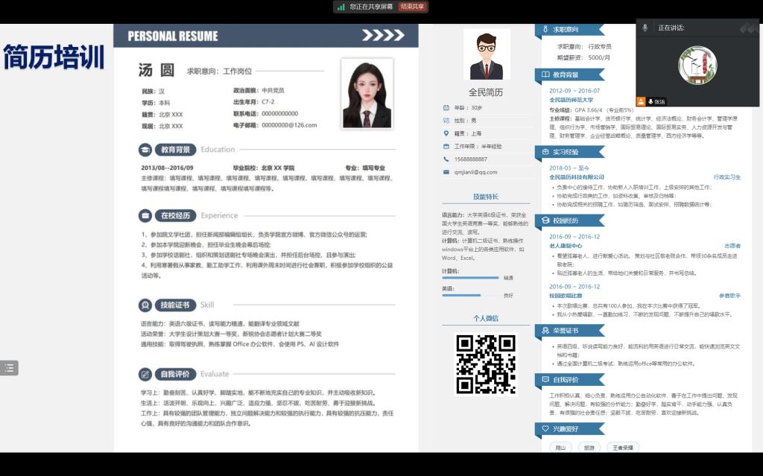Click the view layout icon in speaker panel
Screen dimensions: 763x476
click(x=747, y=28)
